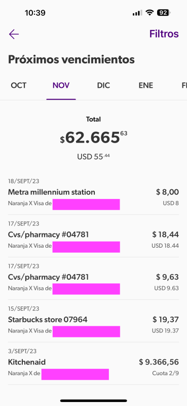The width and height of the screenshot is (187, 406).
Task: Open the Filtros option
Action: (164, 34)
